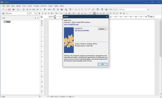Open the binoculars Find tool

click(x=62, y=9)
